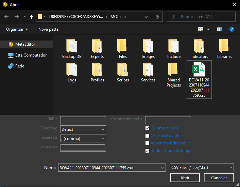
Task: Toggle the preview pane icon
Action: coord(219,29)
